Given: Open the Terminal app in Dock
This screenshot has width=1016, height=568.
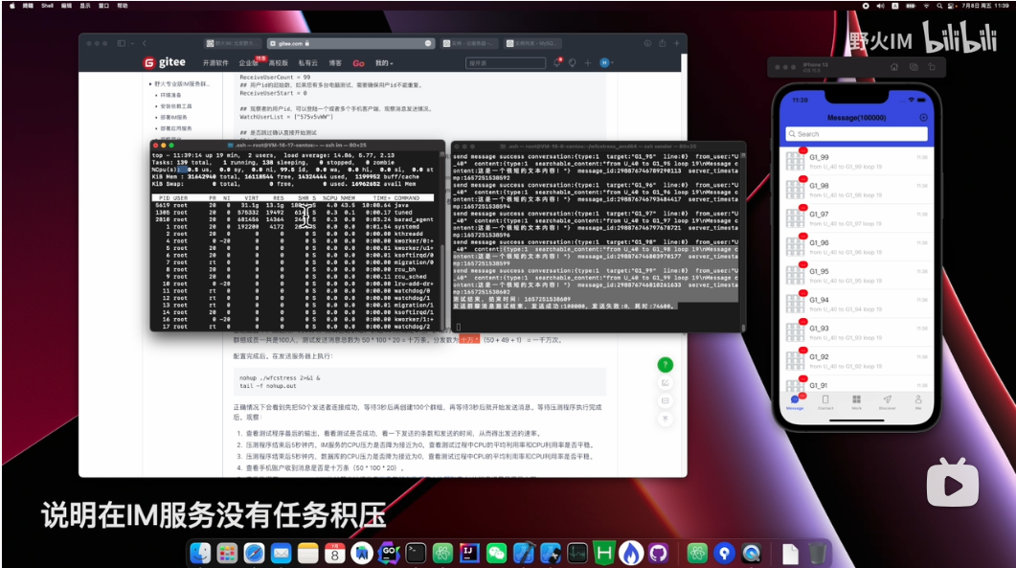Looking at the screenshot, I should (x=416, y=553).
